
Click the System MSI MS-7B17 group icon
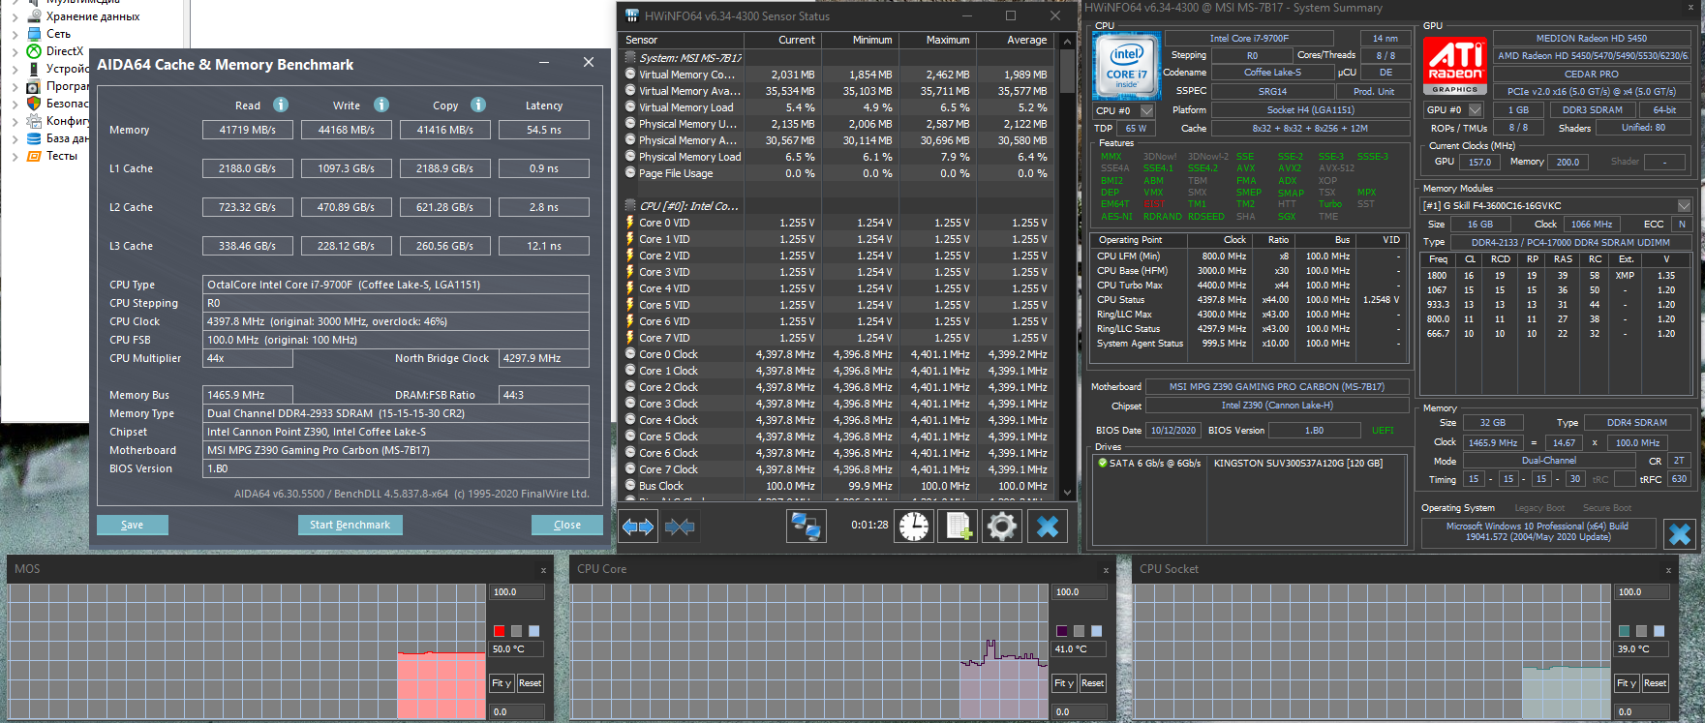pyautogui.click(x=630, y=58)
